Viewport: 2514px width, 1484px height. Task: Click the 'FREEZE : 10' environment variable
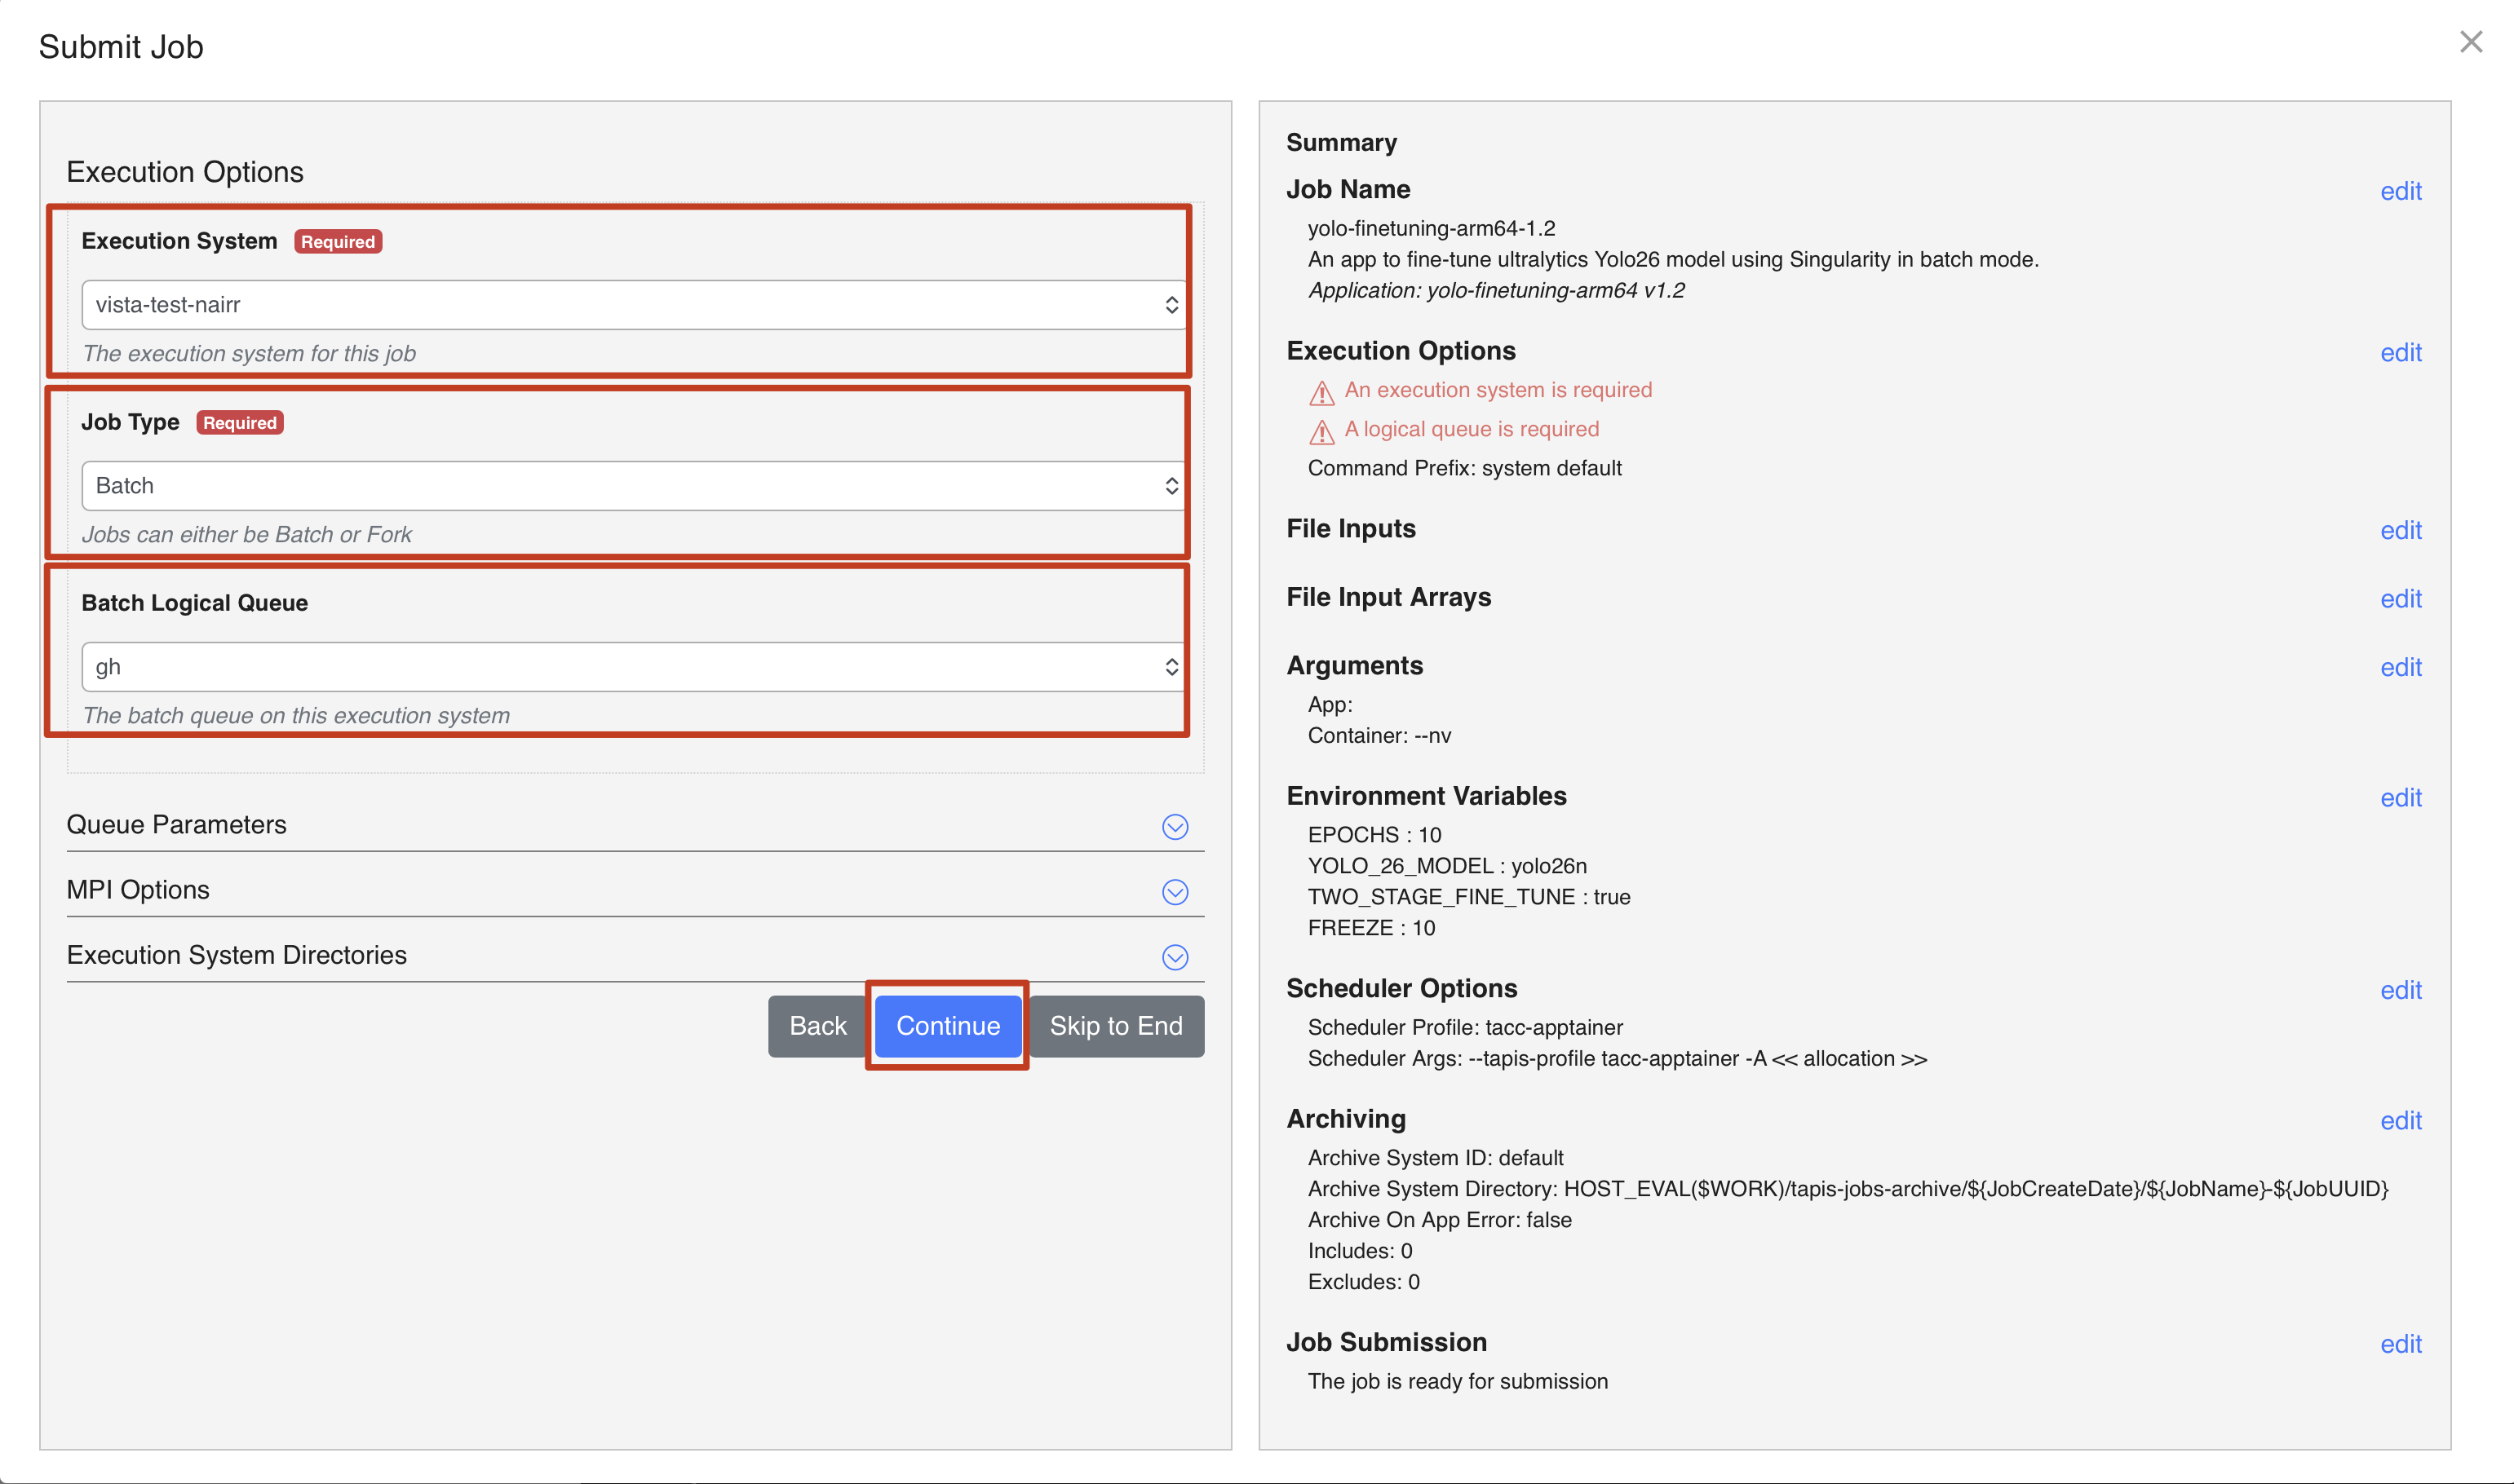point(1370,928)
